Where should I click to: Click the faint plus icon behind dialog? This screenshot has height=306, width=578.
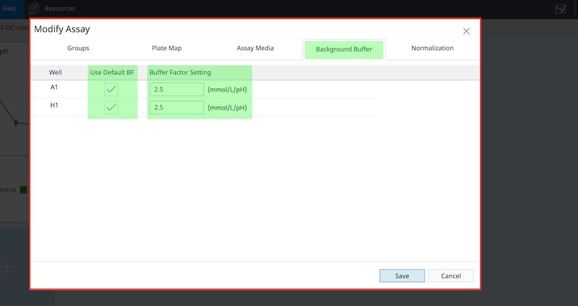pos(8,266)
